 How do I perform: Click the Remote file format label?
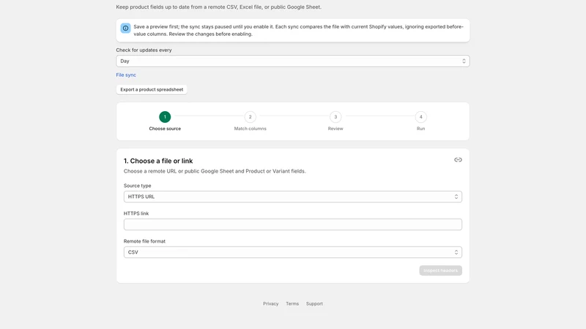coord(144,241)
